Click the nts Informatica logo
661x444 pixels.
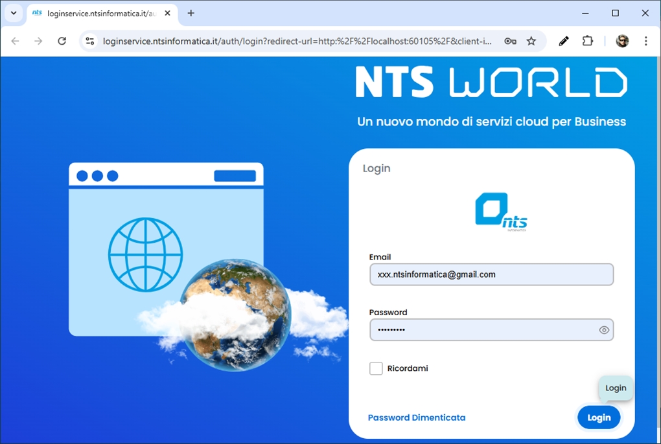(x=501, y=212)
